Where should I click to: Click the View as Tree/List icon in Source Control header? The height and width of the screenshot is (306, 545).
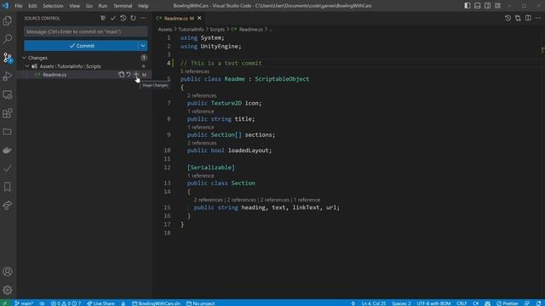[103, 18]
